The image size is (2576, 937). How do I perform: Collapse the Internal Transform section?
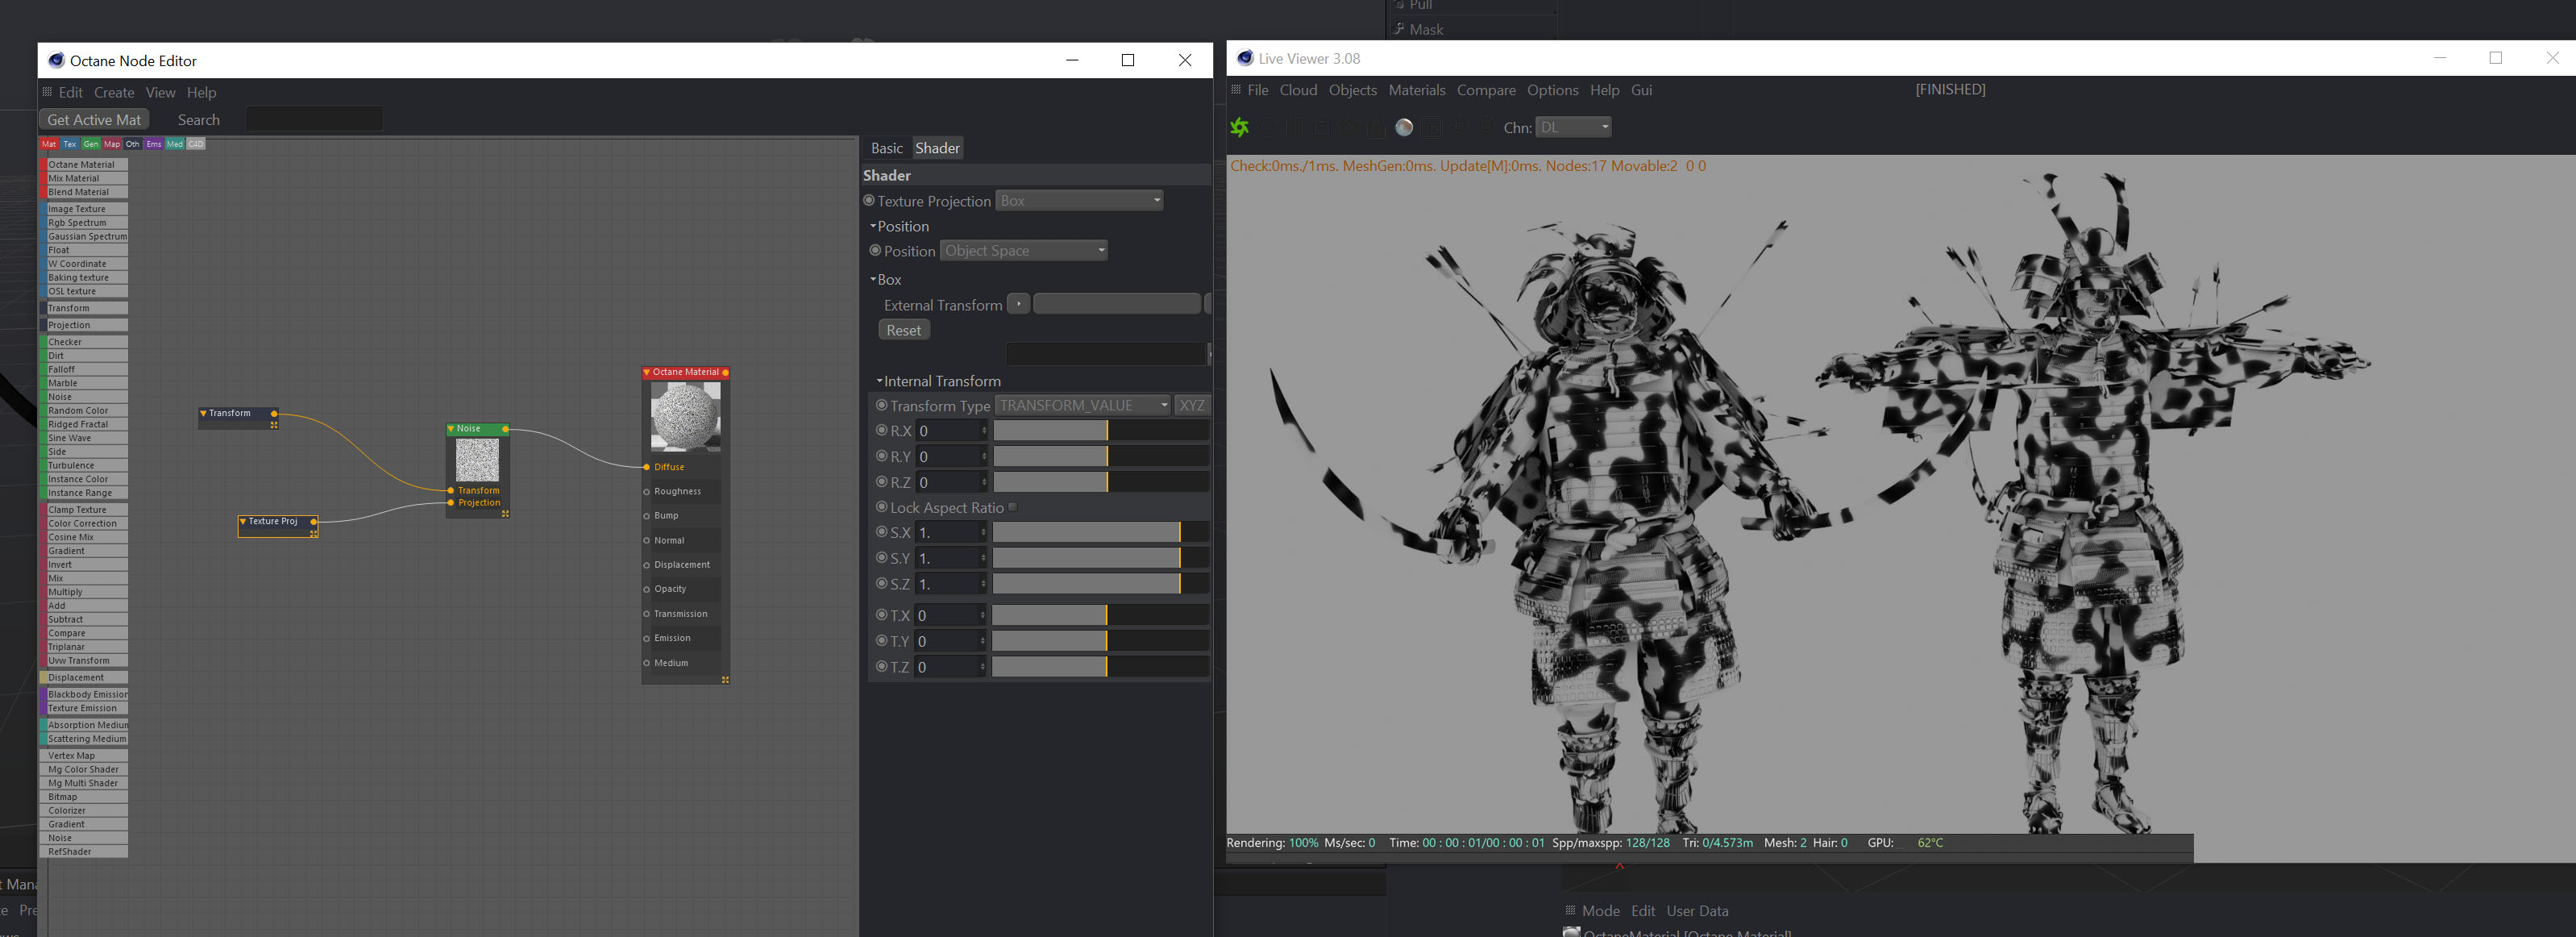click(879, 381)
